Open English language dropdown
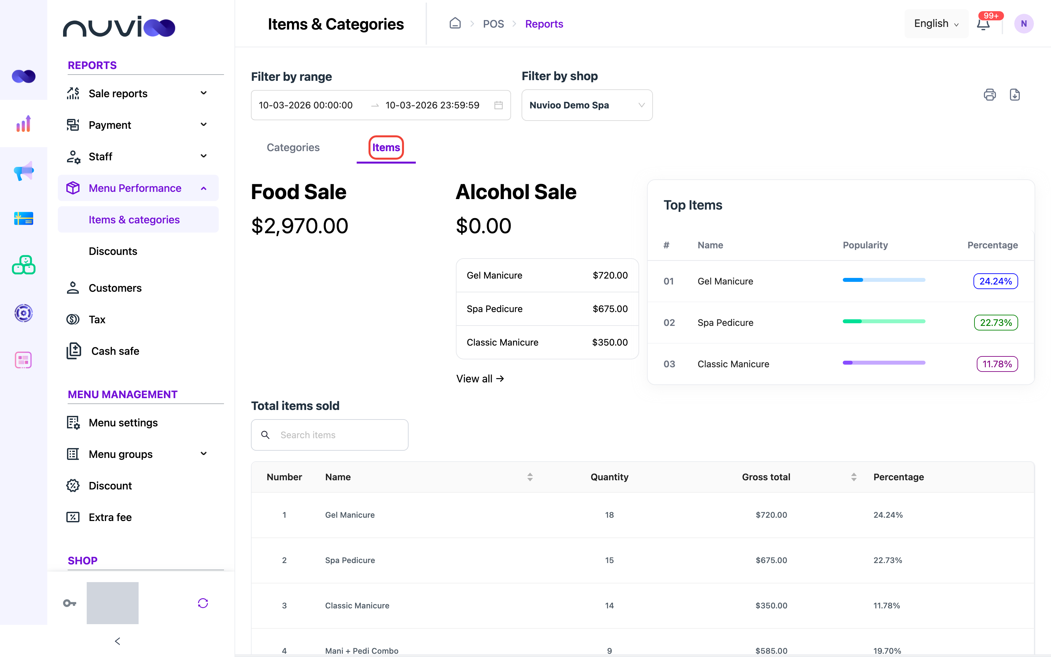 [936, 23]
